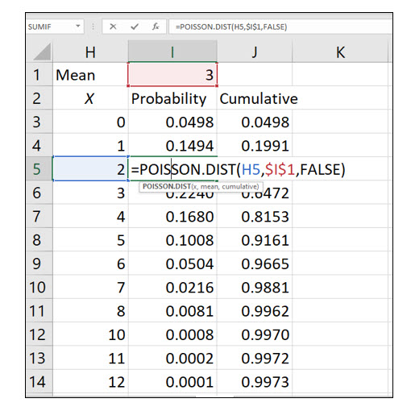The image size is (411, 411).
Task: Click cumulative cell 0.8153
Action: [255, 216]
